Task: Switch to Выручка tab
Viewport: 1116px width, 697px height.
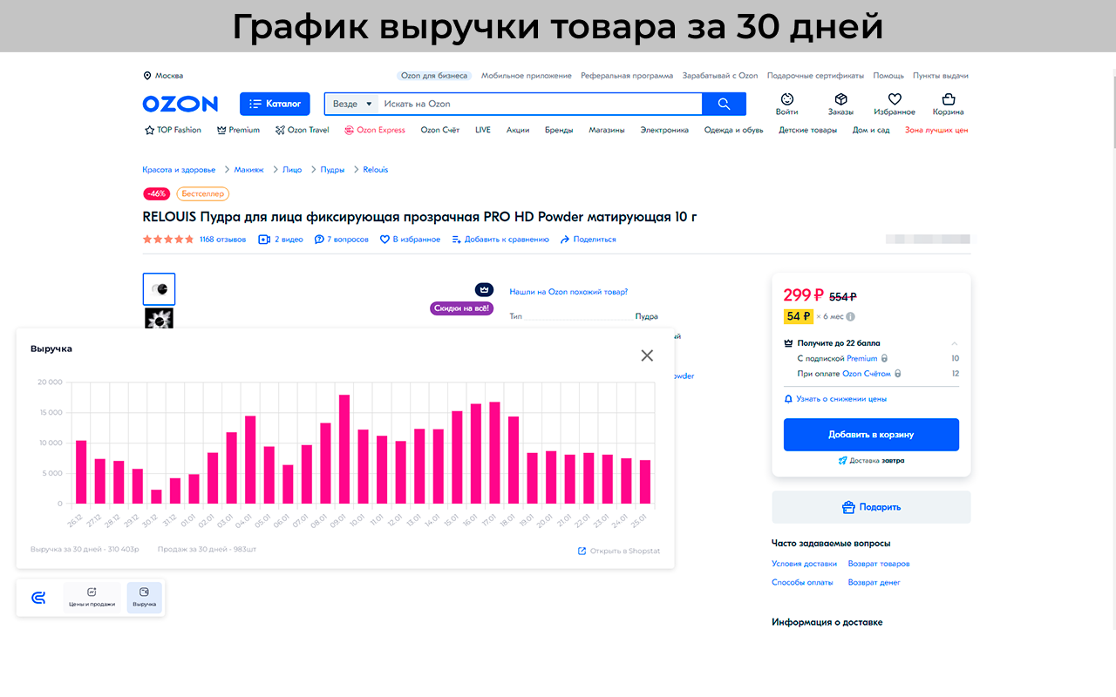Action: [144, 598]
